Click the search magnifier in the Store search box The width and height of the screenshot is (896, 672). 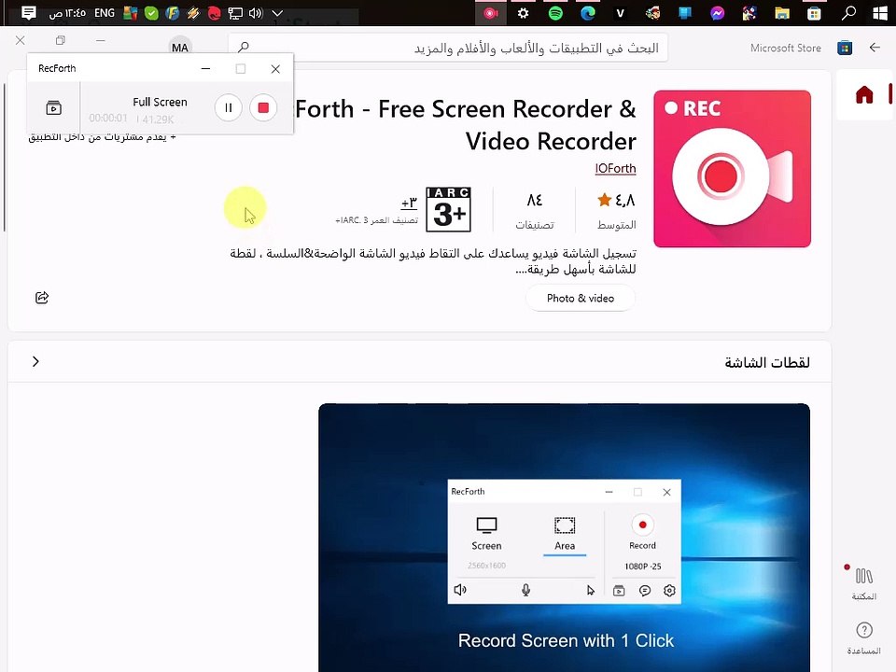tap(244, 48)
